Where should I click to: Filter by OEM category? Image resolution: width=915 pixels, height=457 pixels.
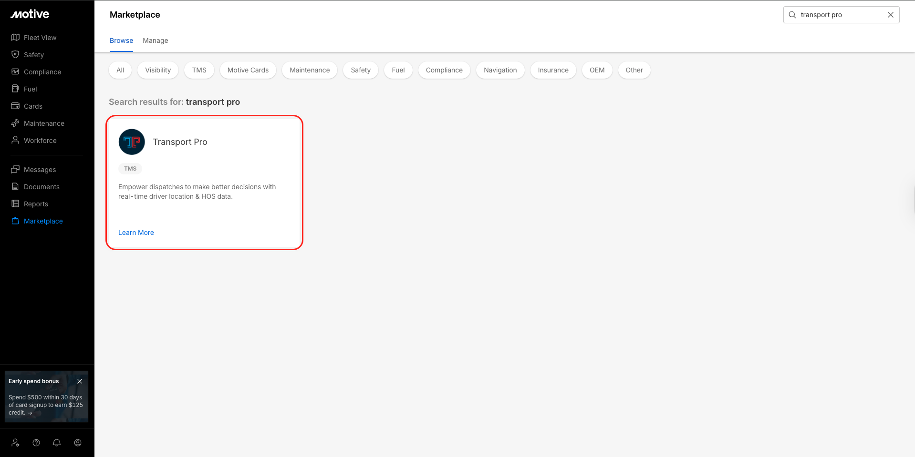tap(597, 70)
